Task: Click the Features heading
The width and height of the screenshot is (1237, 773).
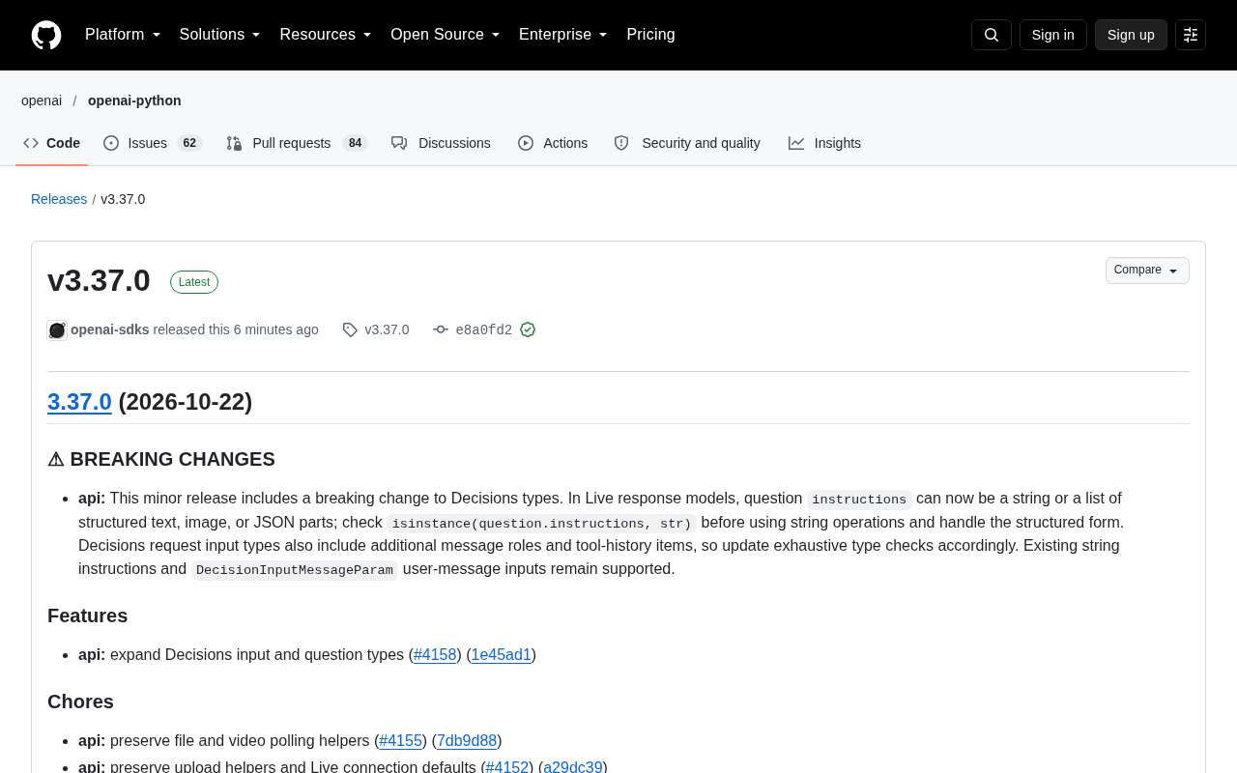Action: 87,616
